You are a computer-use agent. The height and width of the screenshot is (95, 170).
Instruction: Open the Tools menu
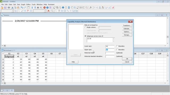pos(34,4)
